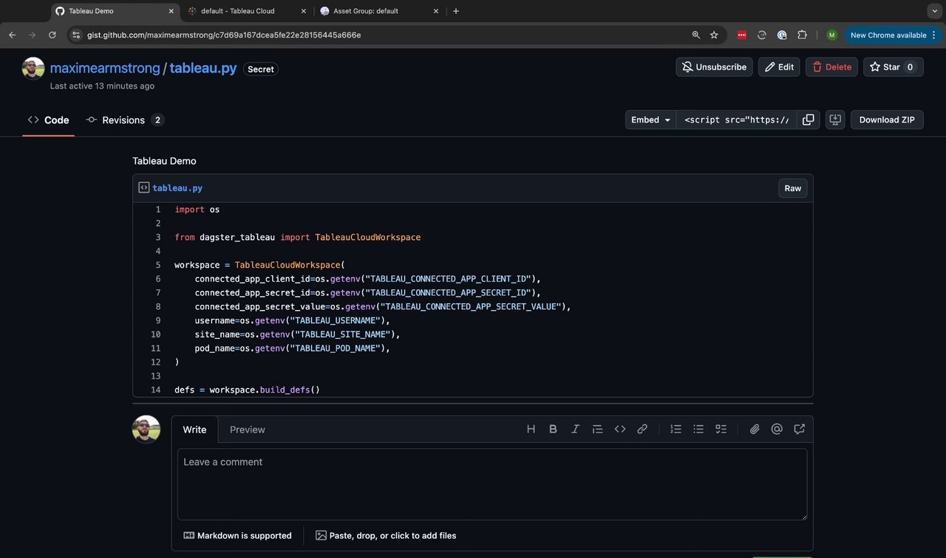This screenshot has width=946, height=558.
Task: Click the author avatar beside the gist title
Action: (33, 69)
